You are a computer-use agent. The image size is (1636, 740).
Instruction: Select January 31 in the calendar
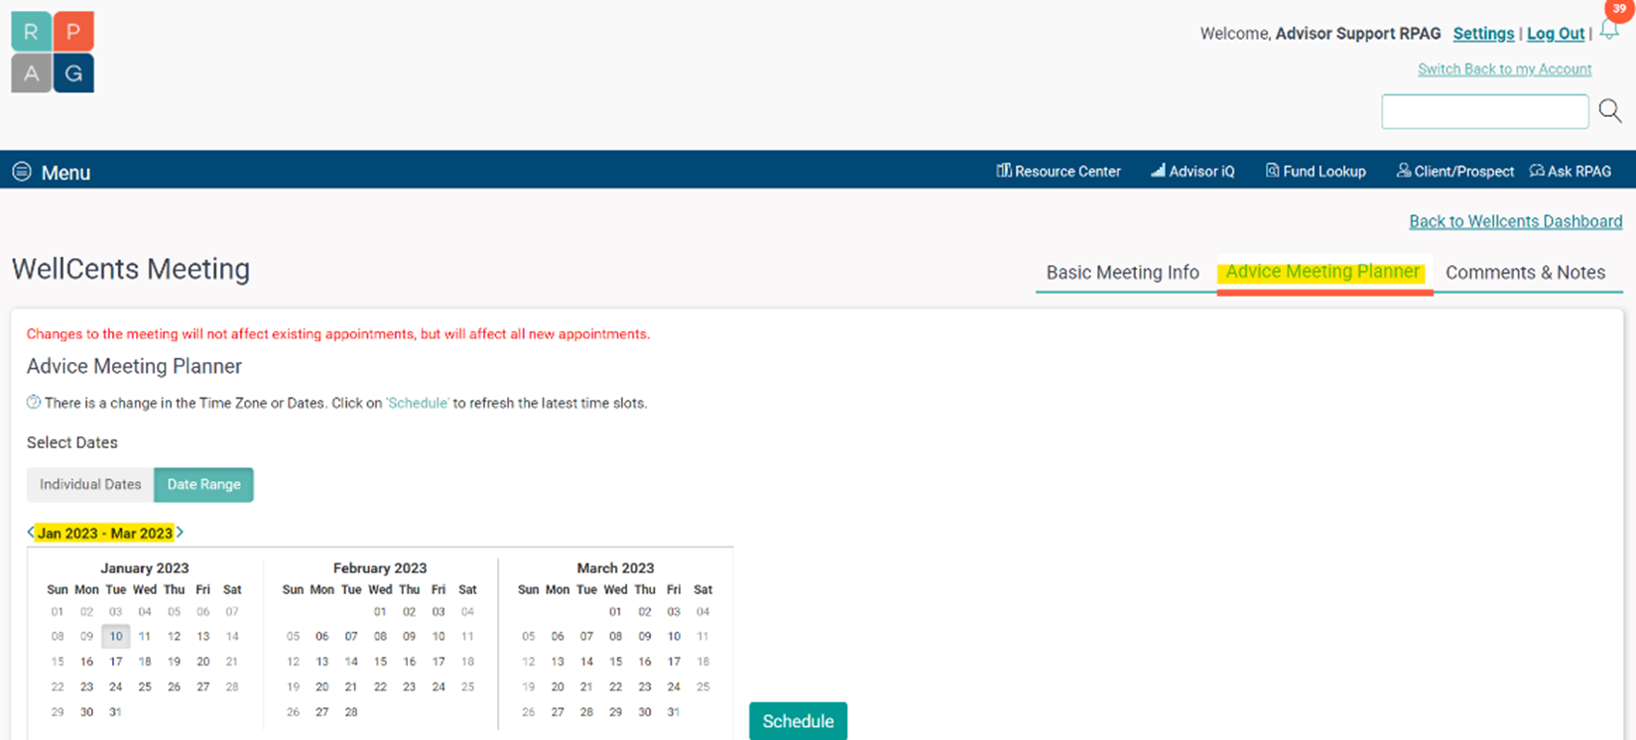116,712
